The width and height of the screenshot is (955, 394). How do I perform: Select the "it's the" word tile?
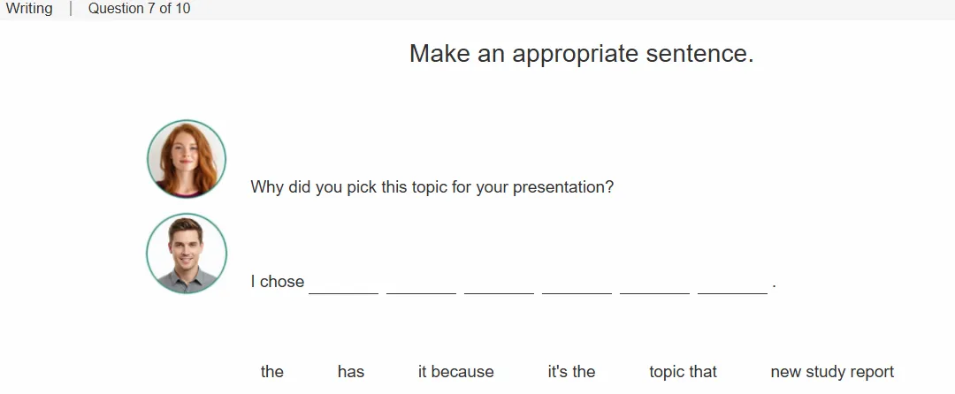point(571,372)
